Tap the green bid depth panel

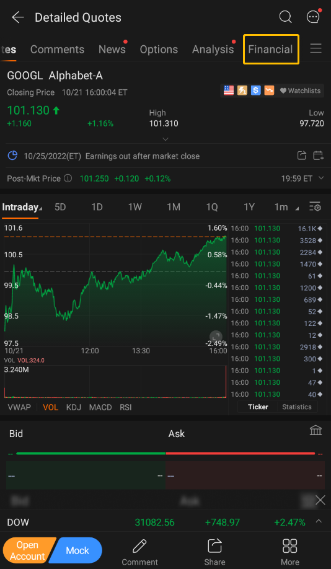click(86, 475)
